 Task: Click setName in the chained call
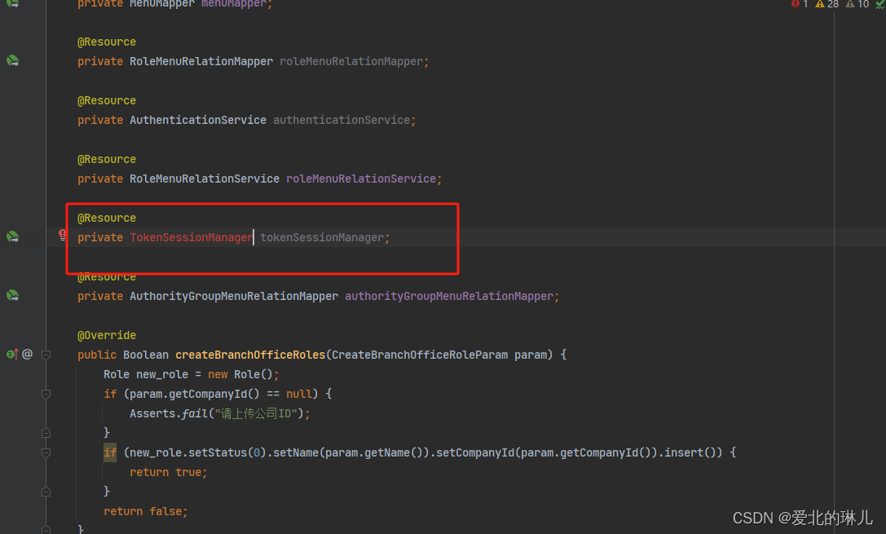[296, 452]
